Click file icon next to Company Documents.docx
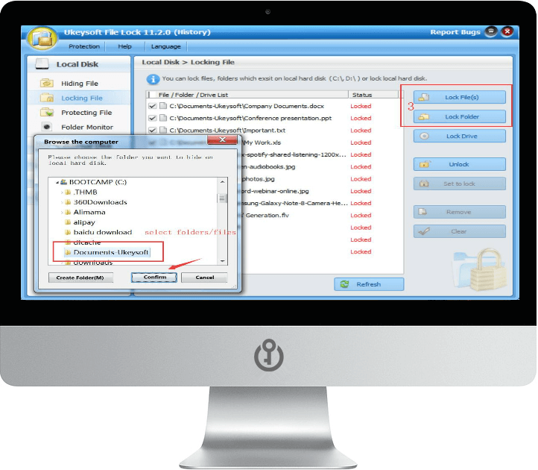The height and width of the screenshot is (470, 538). (x=163, y=106)
